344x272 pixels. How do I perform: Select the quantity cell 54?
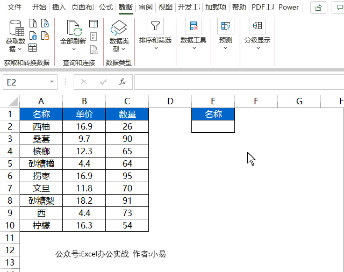pos(127,225)
